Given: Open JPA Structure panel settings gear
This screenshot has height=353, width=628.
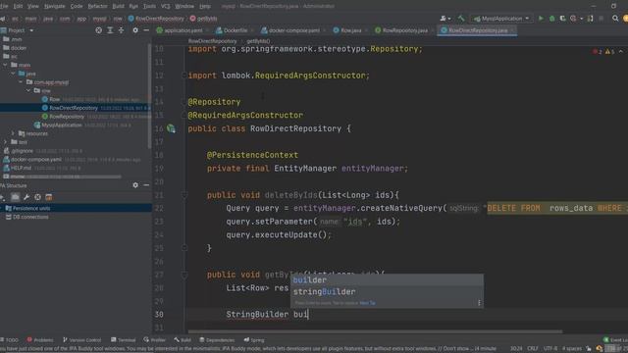Looking at the screenshot, I should [x=135, y=185].
